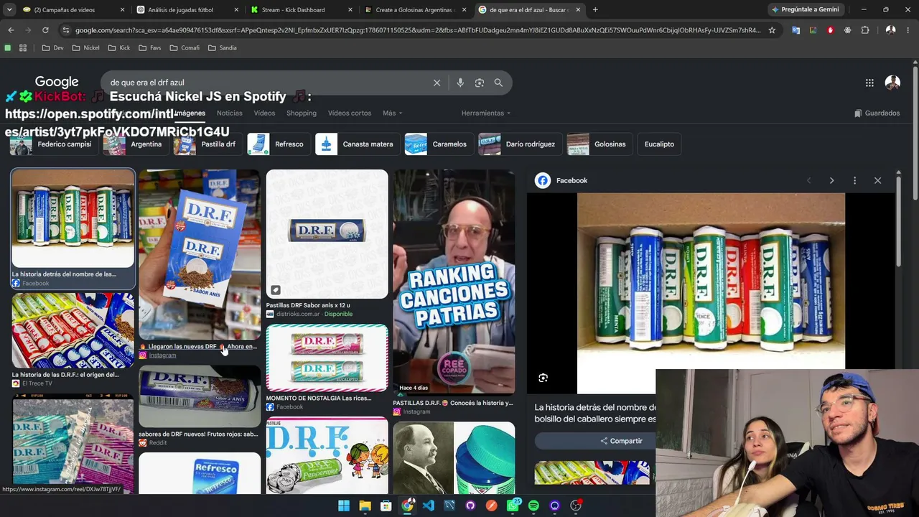Click the Google search input field
This screenshot has width=919, height=517.
[266, 83]
